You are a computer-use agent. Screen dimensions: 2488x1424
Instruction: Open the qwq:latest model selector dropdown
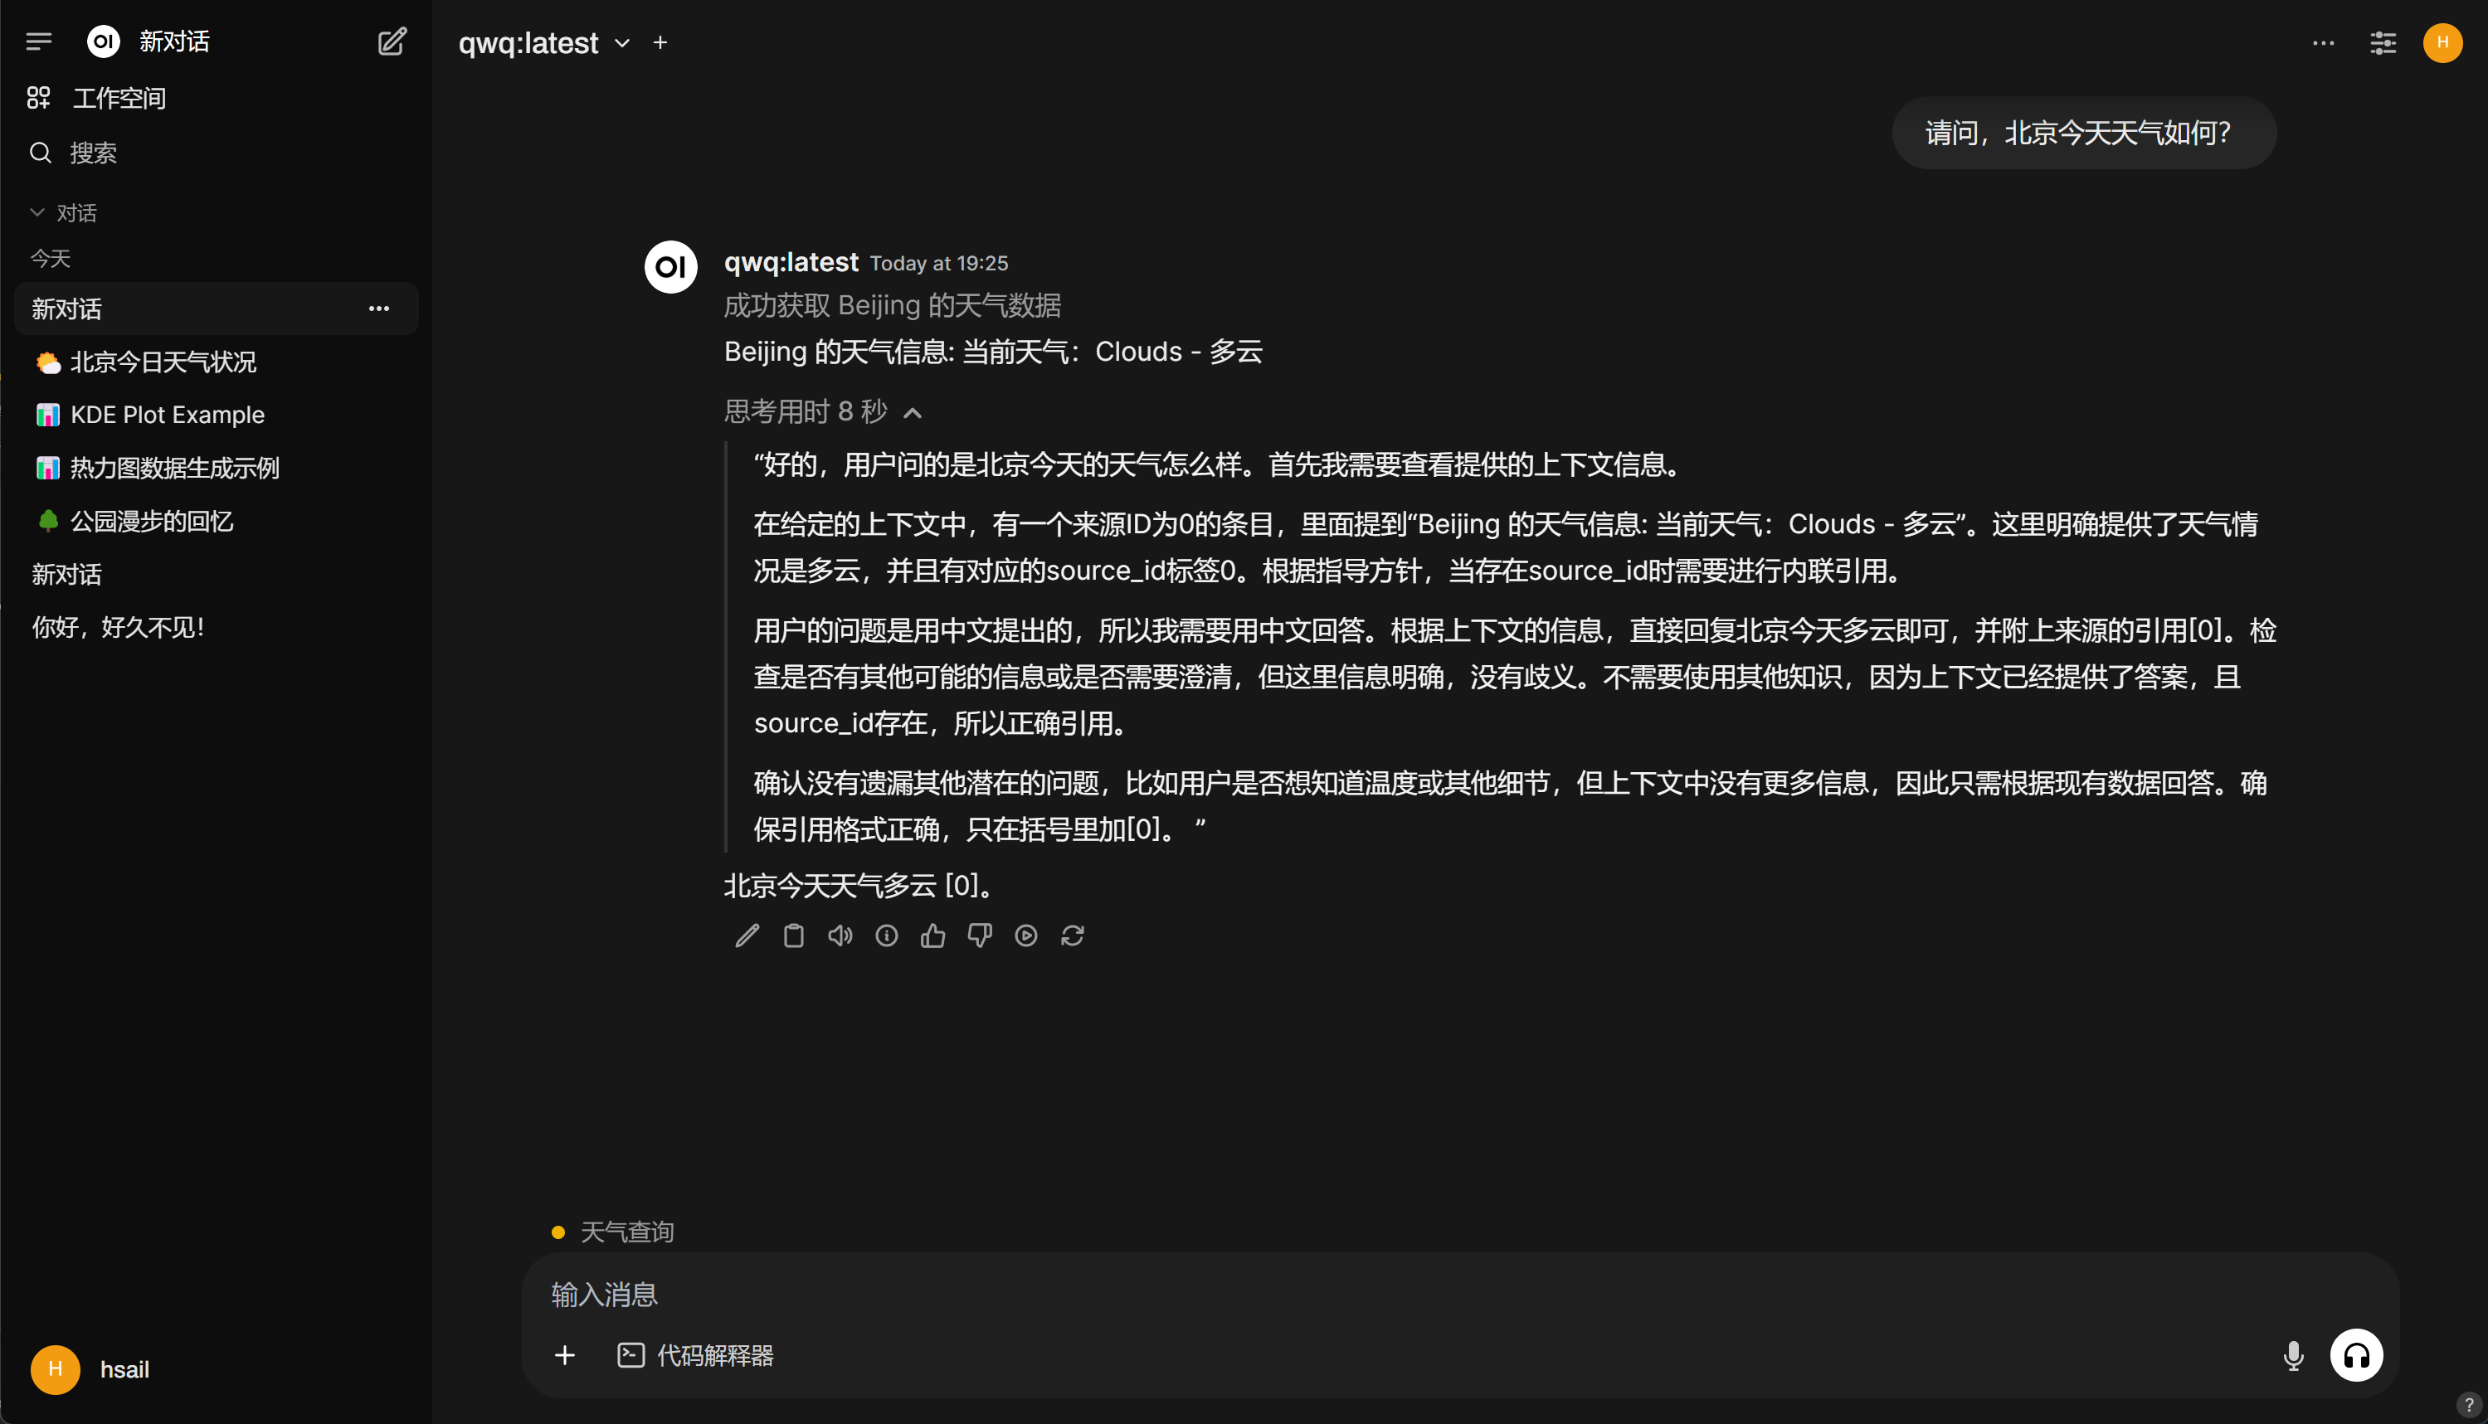tap(545, 43)
